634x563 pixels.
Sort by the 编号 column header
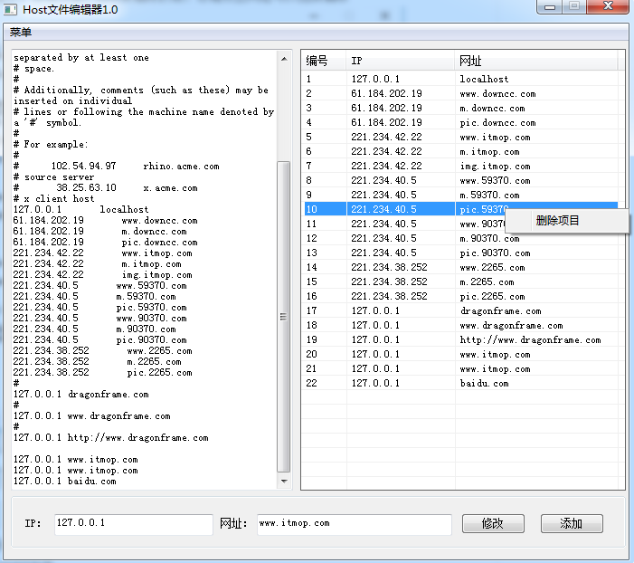point(323,61)
